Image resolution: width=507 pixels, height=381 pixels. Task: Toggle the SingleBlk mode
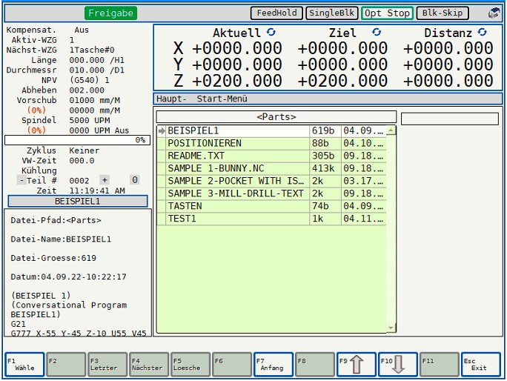(x=332, y=13)
